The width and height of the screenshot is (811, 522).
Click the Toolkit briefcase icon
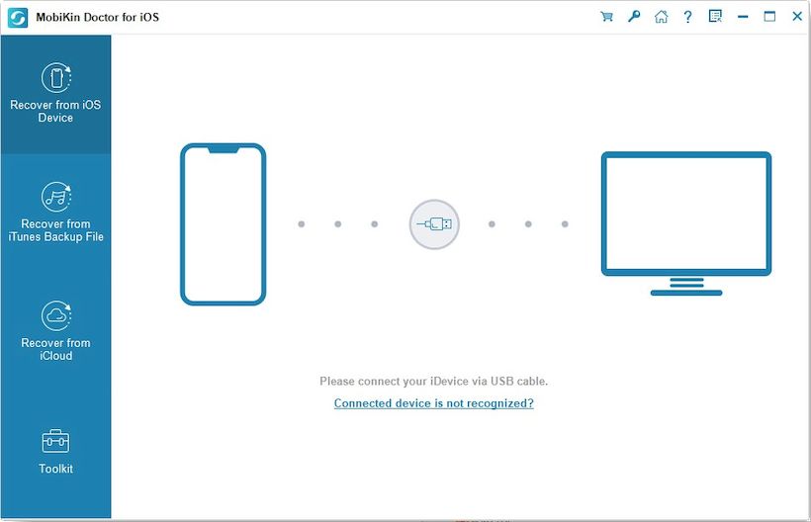point(55,441)
